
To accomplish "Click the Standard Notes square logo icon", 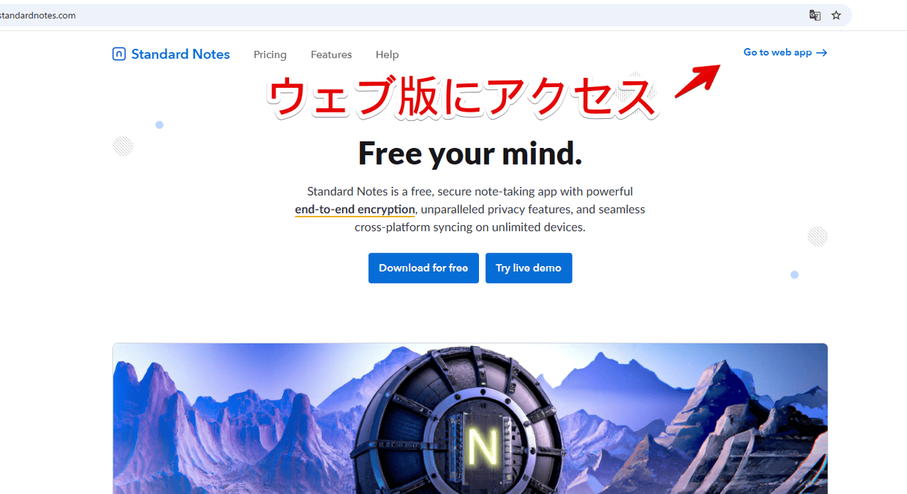I will 119,54.
